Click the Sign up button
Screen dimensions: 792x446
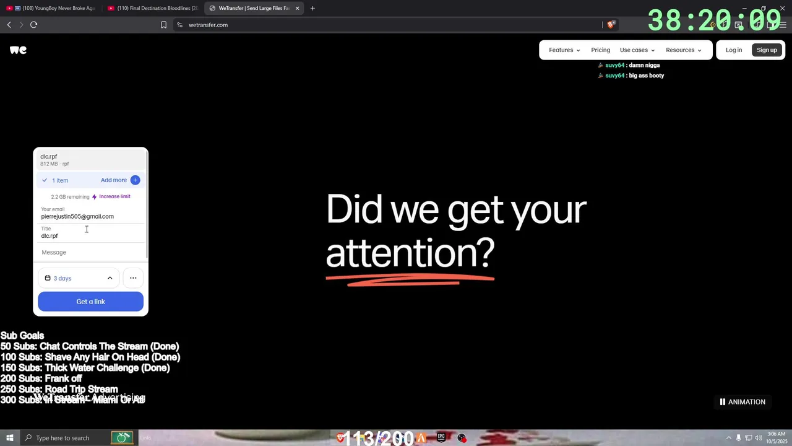tap(767, 50)
